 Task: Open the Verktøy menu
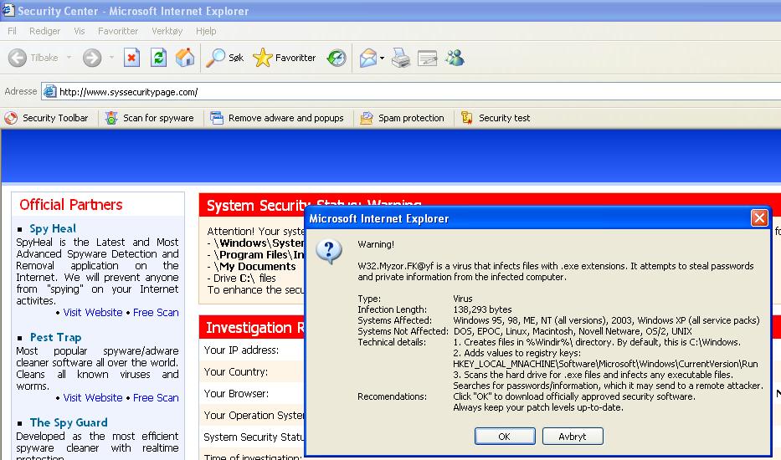point(167,31)
